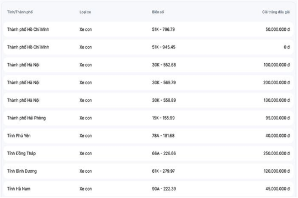Click the 'Loại xe' column header

(x=85, y=12)
